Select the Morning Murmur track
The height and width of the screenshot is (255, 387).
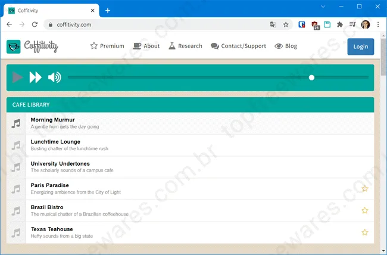190,123
